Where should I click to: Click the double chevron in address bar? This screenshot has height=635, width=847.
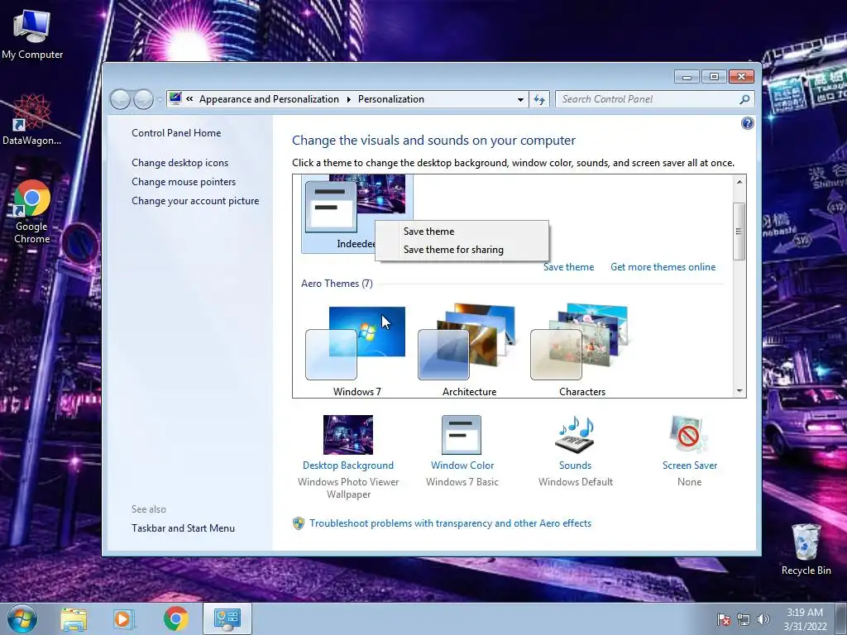[x=189, y=99]
